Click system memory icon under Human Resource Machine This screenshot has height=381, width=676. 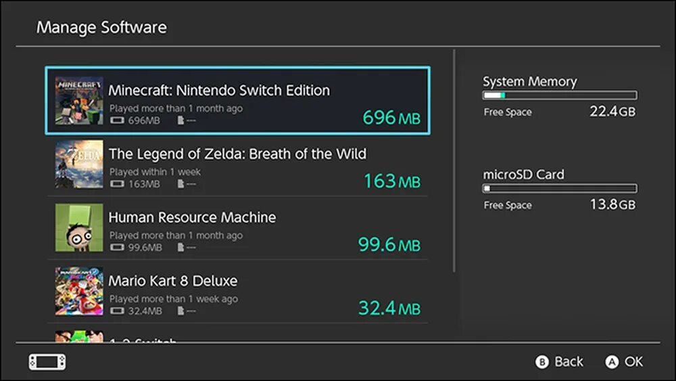(x=117, y=248)
